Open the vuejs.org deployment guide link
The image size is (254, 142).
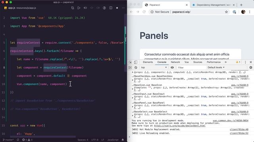coord(179,125)
